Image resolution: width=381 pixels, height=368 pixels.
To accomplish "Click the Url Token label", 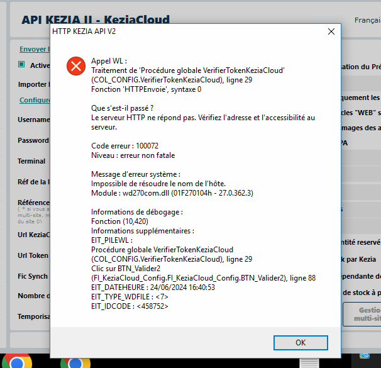I will (x=33, y=255).
